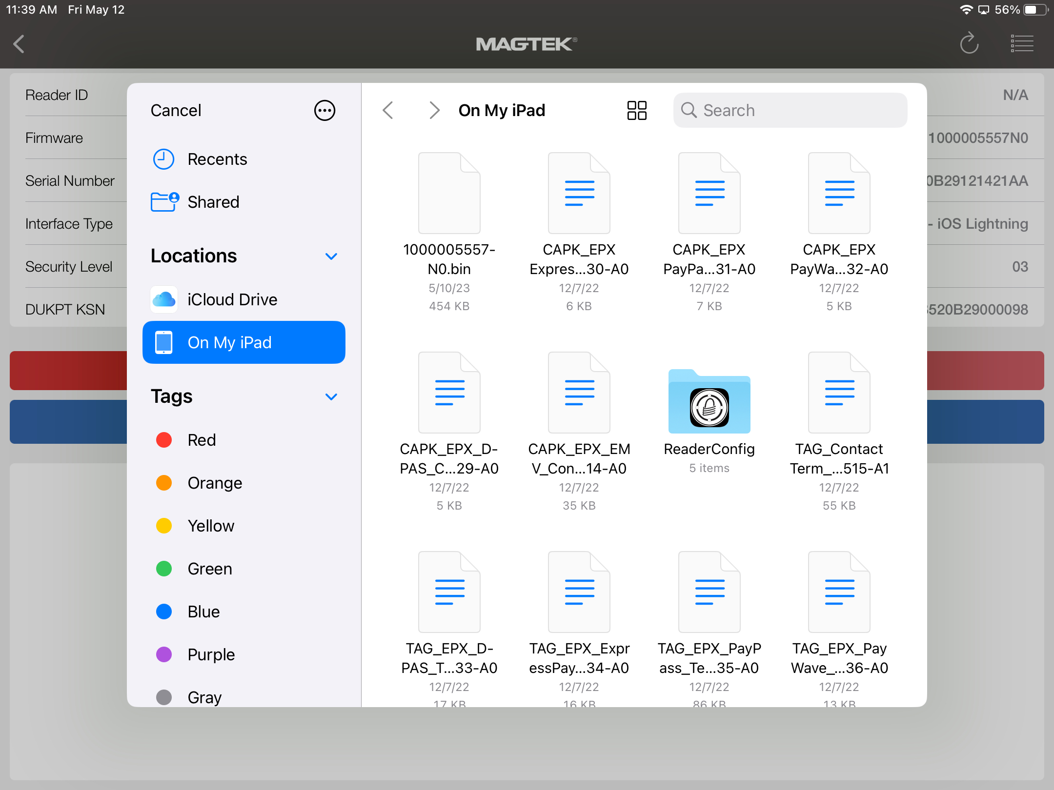Image resolution: width=1054 pixels, height=790 pixels.
Task: Tap the battery indicator in status bar
Action: tap(1035, 10)
